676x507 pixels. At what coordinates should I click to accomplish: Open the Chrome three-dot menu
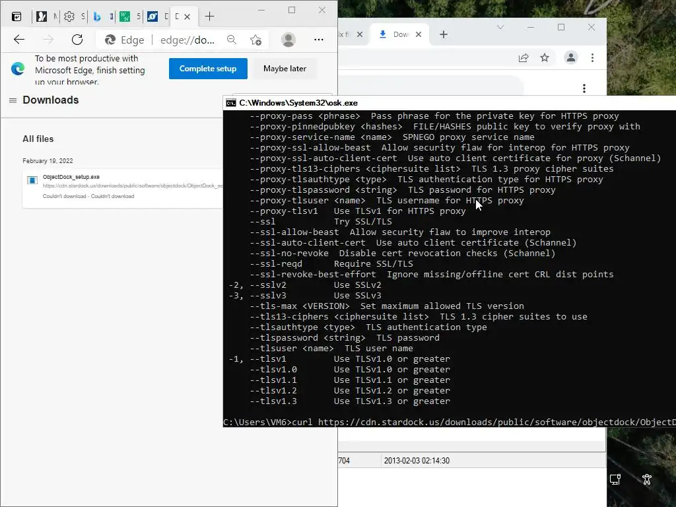click(592, 58)
